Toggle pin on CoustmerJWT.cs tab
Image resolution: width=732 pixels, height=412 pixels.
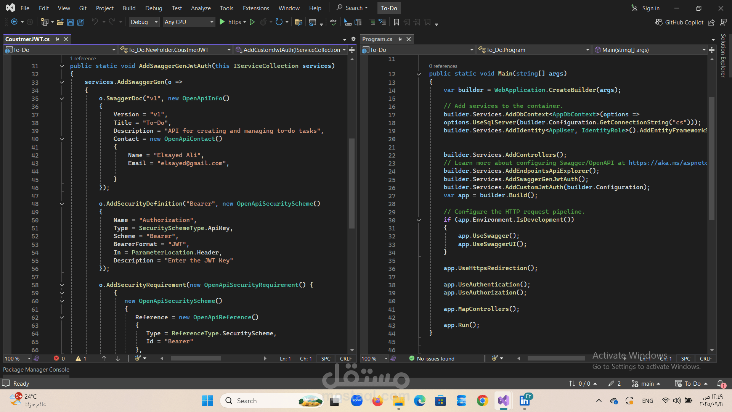[x=57, y=39]
